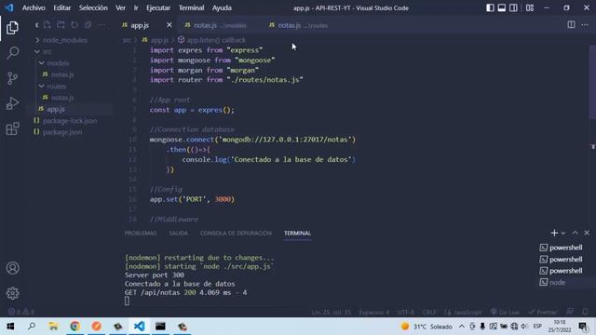Change end of line sequence CRLF

tap(429, 313)
